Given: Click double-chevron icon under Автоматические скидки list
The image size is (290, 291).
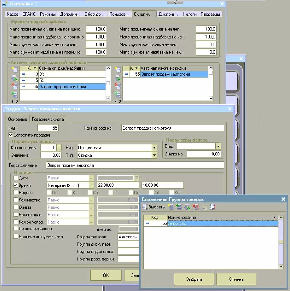Looking at the screenshot, I should click(119, 101).
